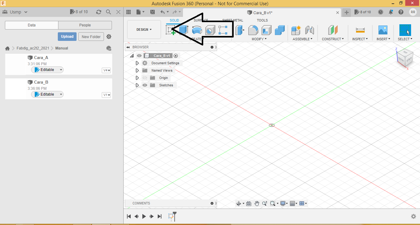Click the Insert image icon

point(383,30)
